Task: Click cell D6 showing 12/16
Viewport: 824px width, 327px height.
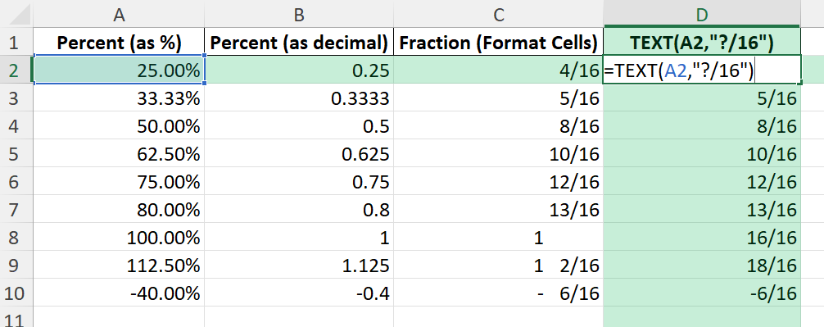Action: (702, 181)
